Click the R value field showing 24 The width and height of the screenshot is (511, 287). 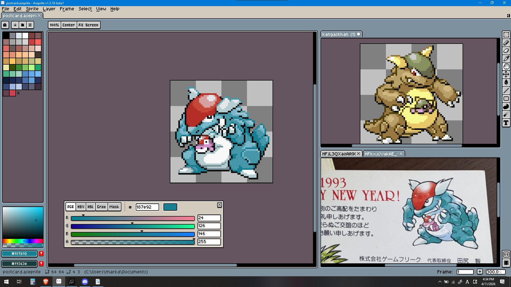click(x=209, y=218)
